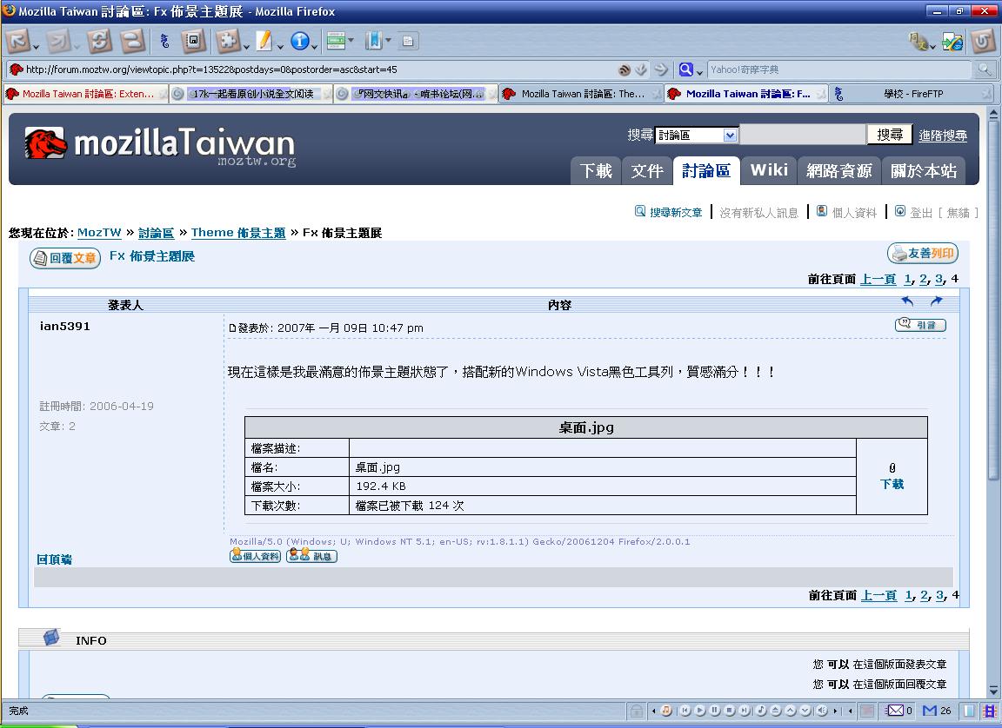This screenshot has width=1002, height=728.
Task: Pause playback in the status bar media player
Action: pos(715,711)
